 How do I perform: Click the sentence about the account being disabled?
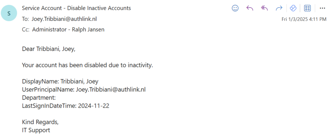pos(87,65)
